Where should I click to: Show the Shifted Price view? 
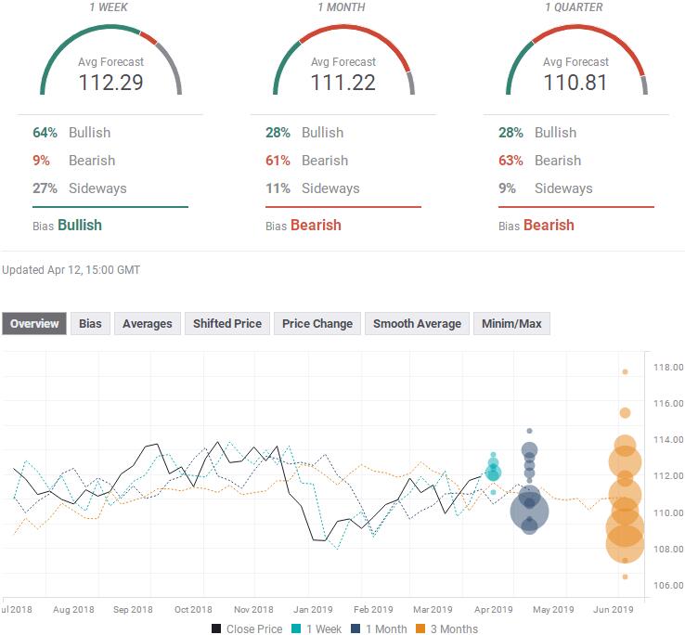click(227, 324)
